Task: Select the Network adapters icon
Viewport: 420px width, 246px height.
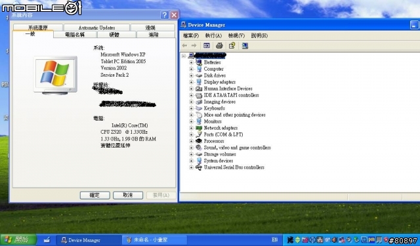Action: (199, 128)
